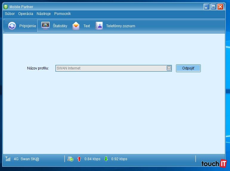Viewport: 230px width, 171px height.
Task: Click the green download speed arrow
Action: 106,159
